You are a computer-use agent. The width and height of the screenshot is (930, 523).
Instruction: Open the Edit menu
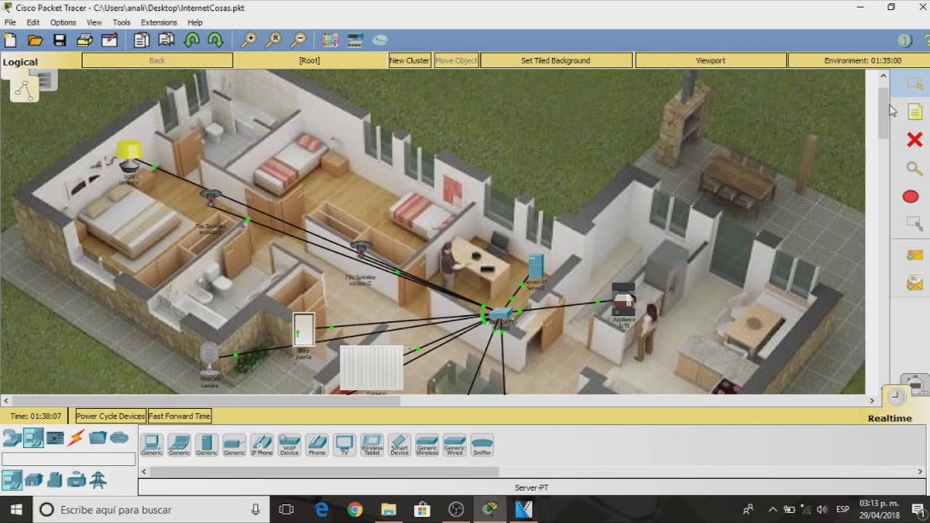33,23
